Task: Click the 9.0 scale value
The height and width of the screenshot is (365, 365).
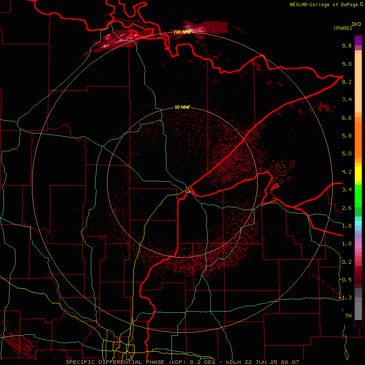Action: [x=347, y=64]
